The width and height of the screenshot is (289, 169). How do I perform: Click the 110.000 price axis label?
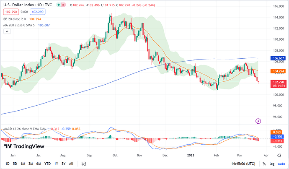coord(278,39)
